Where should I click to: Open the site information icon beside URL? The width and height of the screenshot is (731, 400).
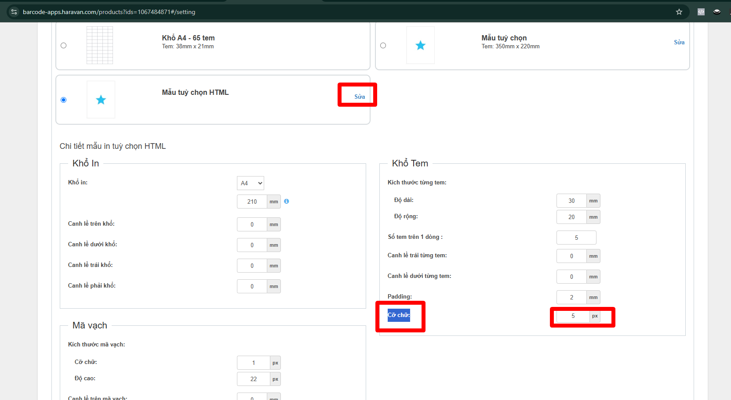tap(14, 12)
